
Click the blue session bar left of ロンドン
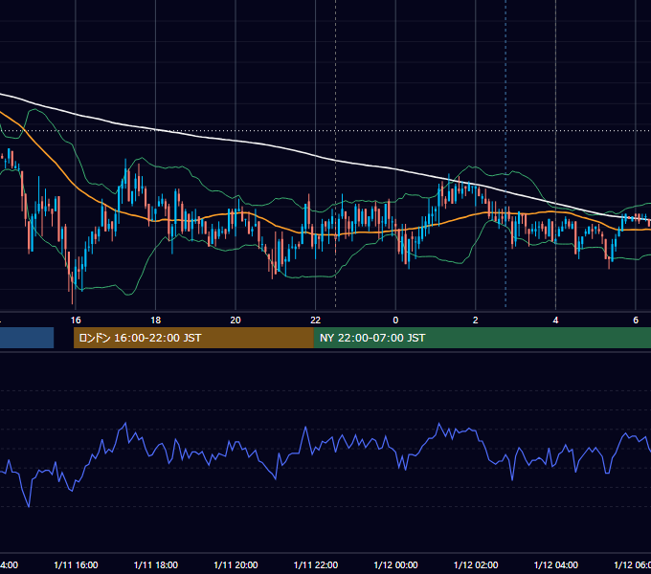click(x=27, y=338)
